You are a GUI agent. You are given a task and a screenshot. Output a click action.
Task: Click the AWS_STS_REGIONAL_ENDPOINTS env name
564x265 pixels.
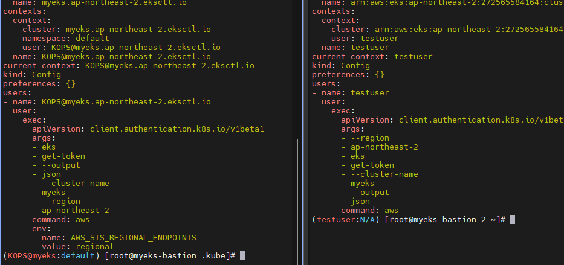click(x=134, y=237)
